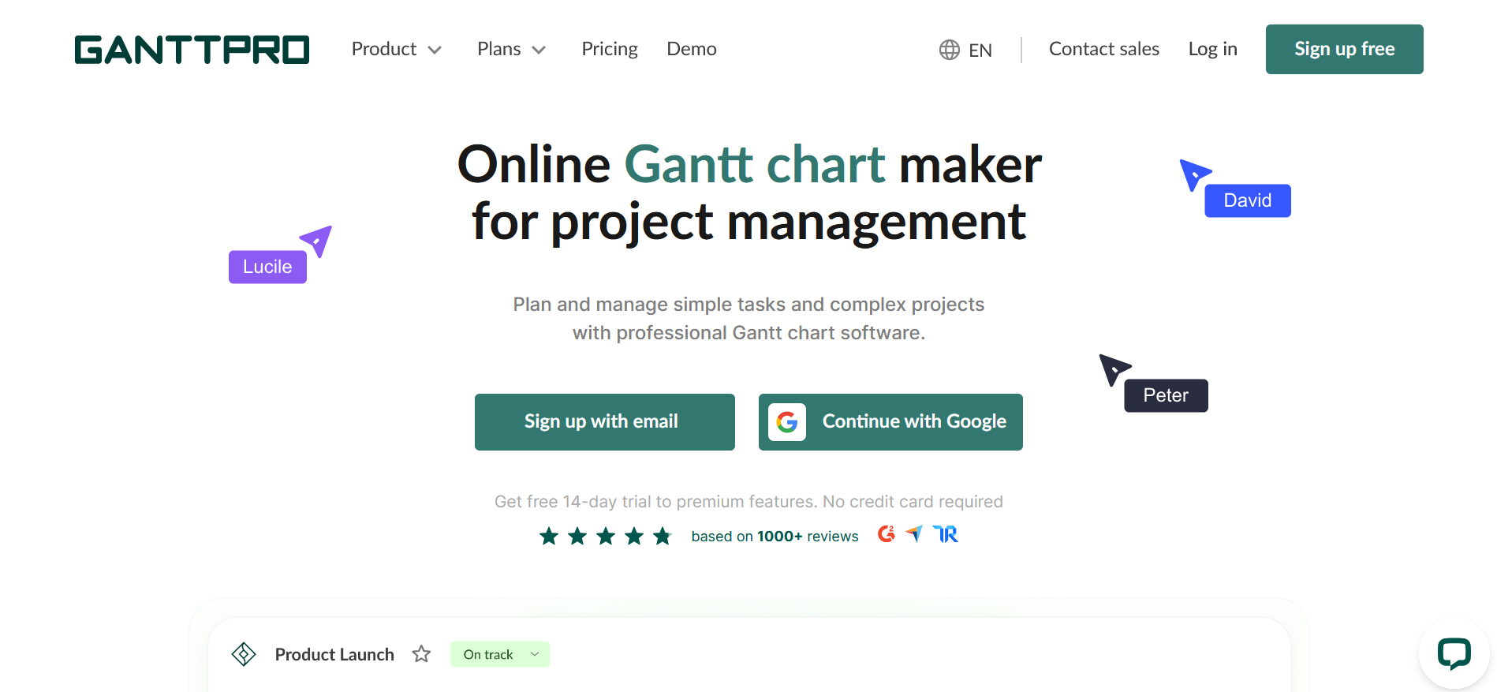
Task: Click the Product Launch project icon
Action: pyautogui.click(x=244, y=654)
